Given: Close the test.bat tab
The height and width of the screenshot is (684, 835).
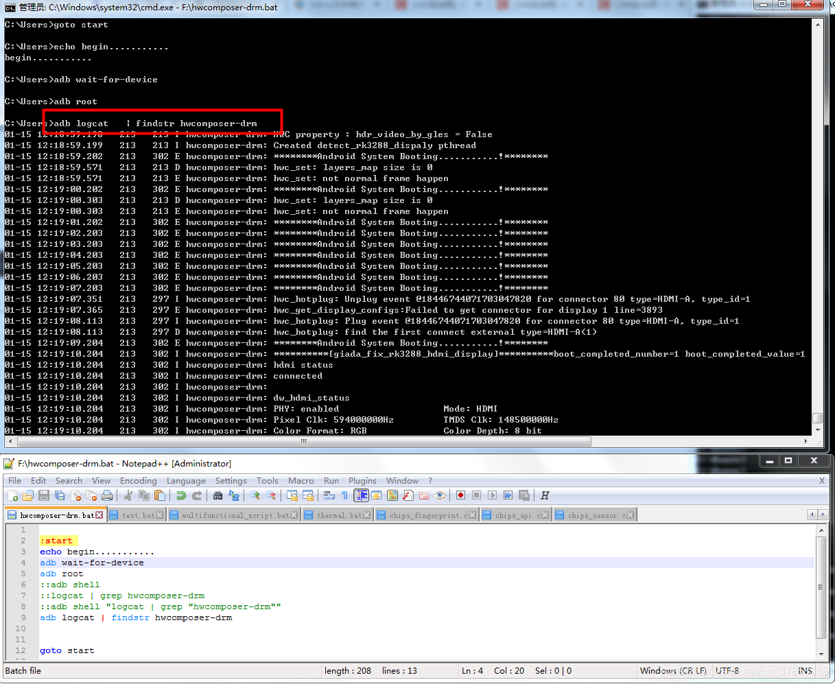Looking at the screenshot, I should click(160, 515).
